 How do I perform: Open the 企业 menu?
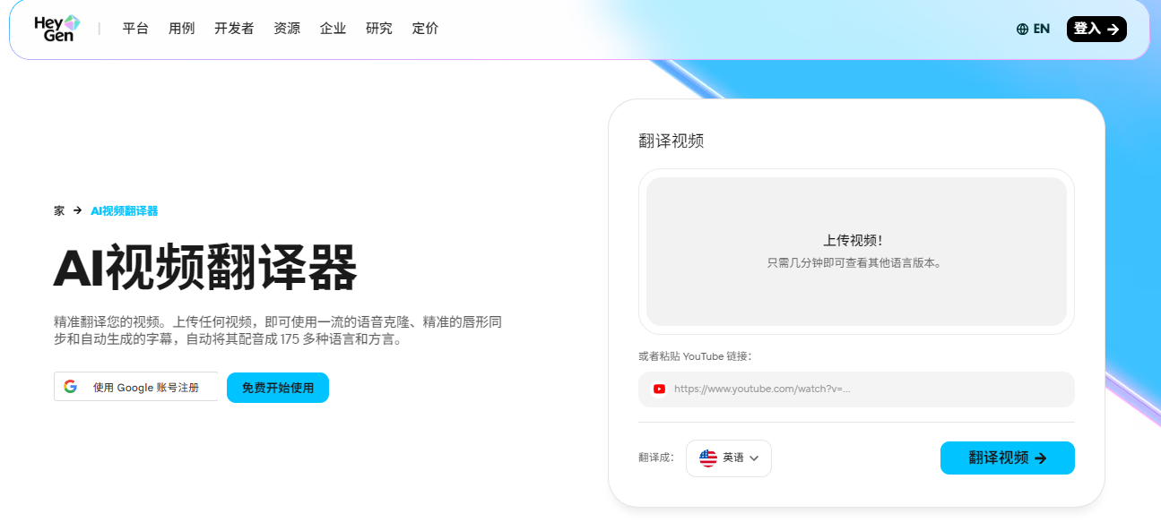333,29
